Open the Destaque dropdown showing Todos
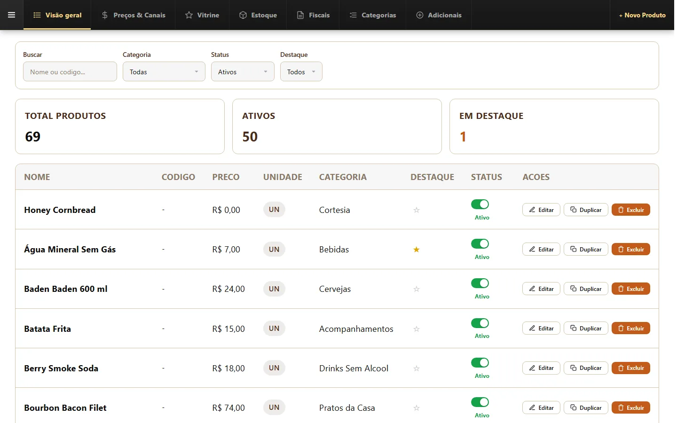 tap(301, 71)
